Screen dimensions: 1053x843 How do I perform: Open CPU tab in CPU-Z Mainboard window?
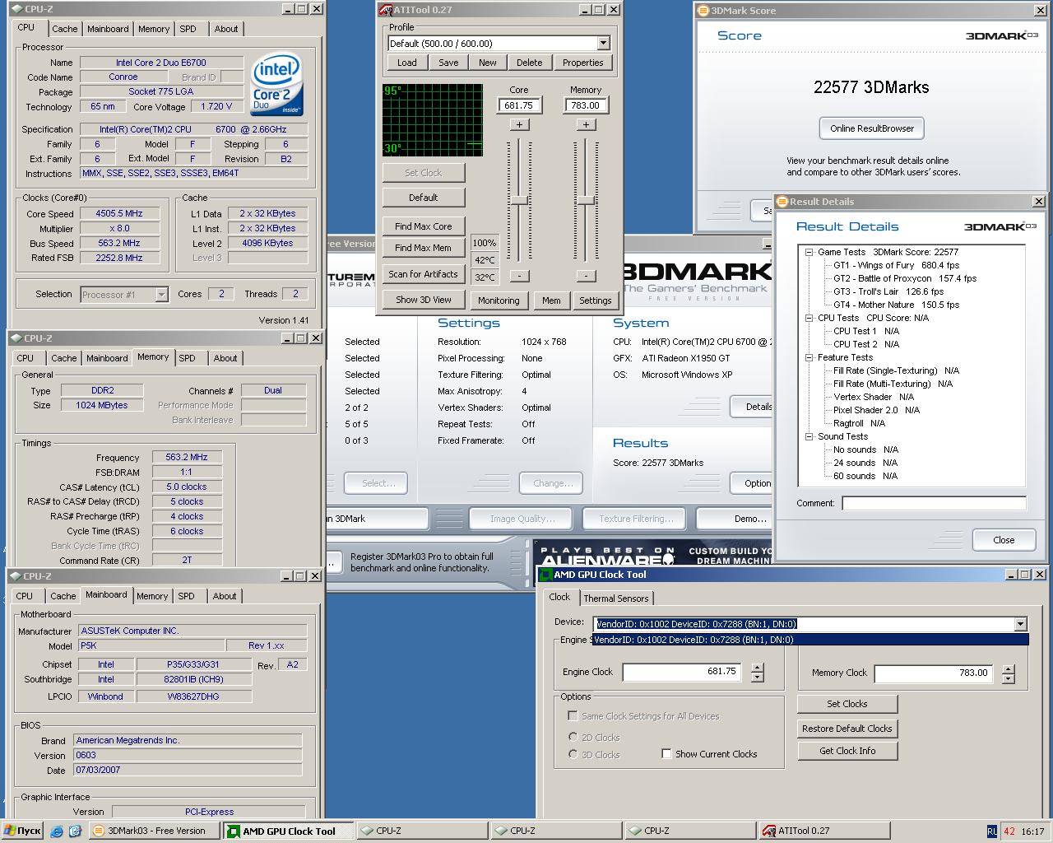tap(25, 596)
